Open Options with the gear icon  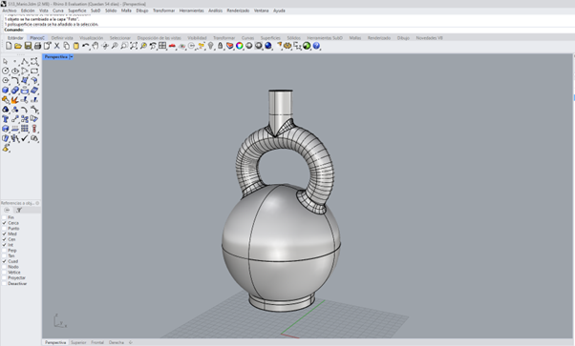click(x=287, y=46)
